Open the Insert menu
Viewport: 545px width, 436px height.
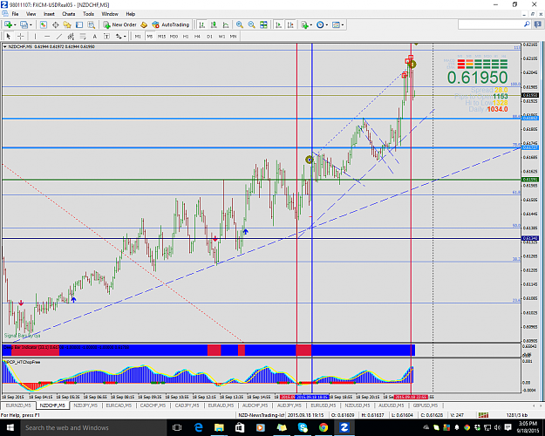point(49,14)
